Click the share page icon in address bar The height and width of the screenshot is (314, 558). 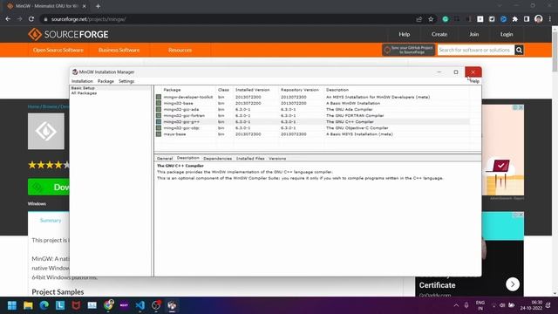[418, 19]
